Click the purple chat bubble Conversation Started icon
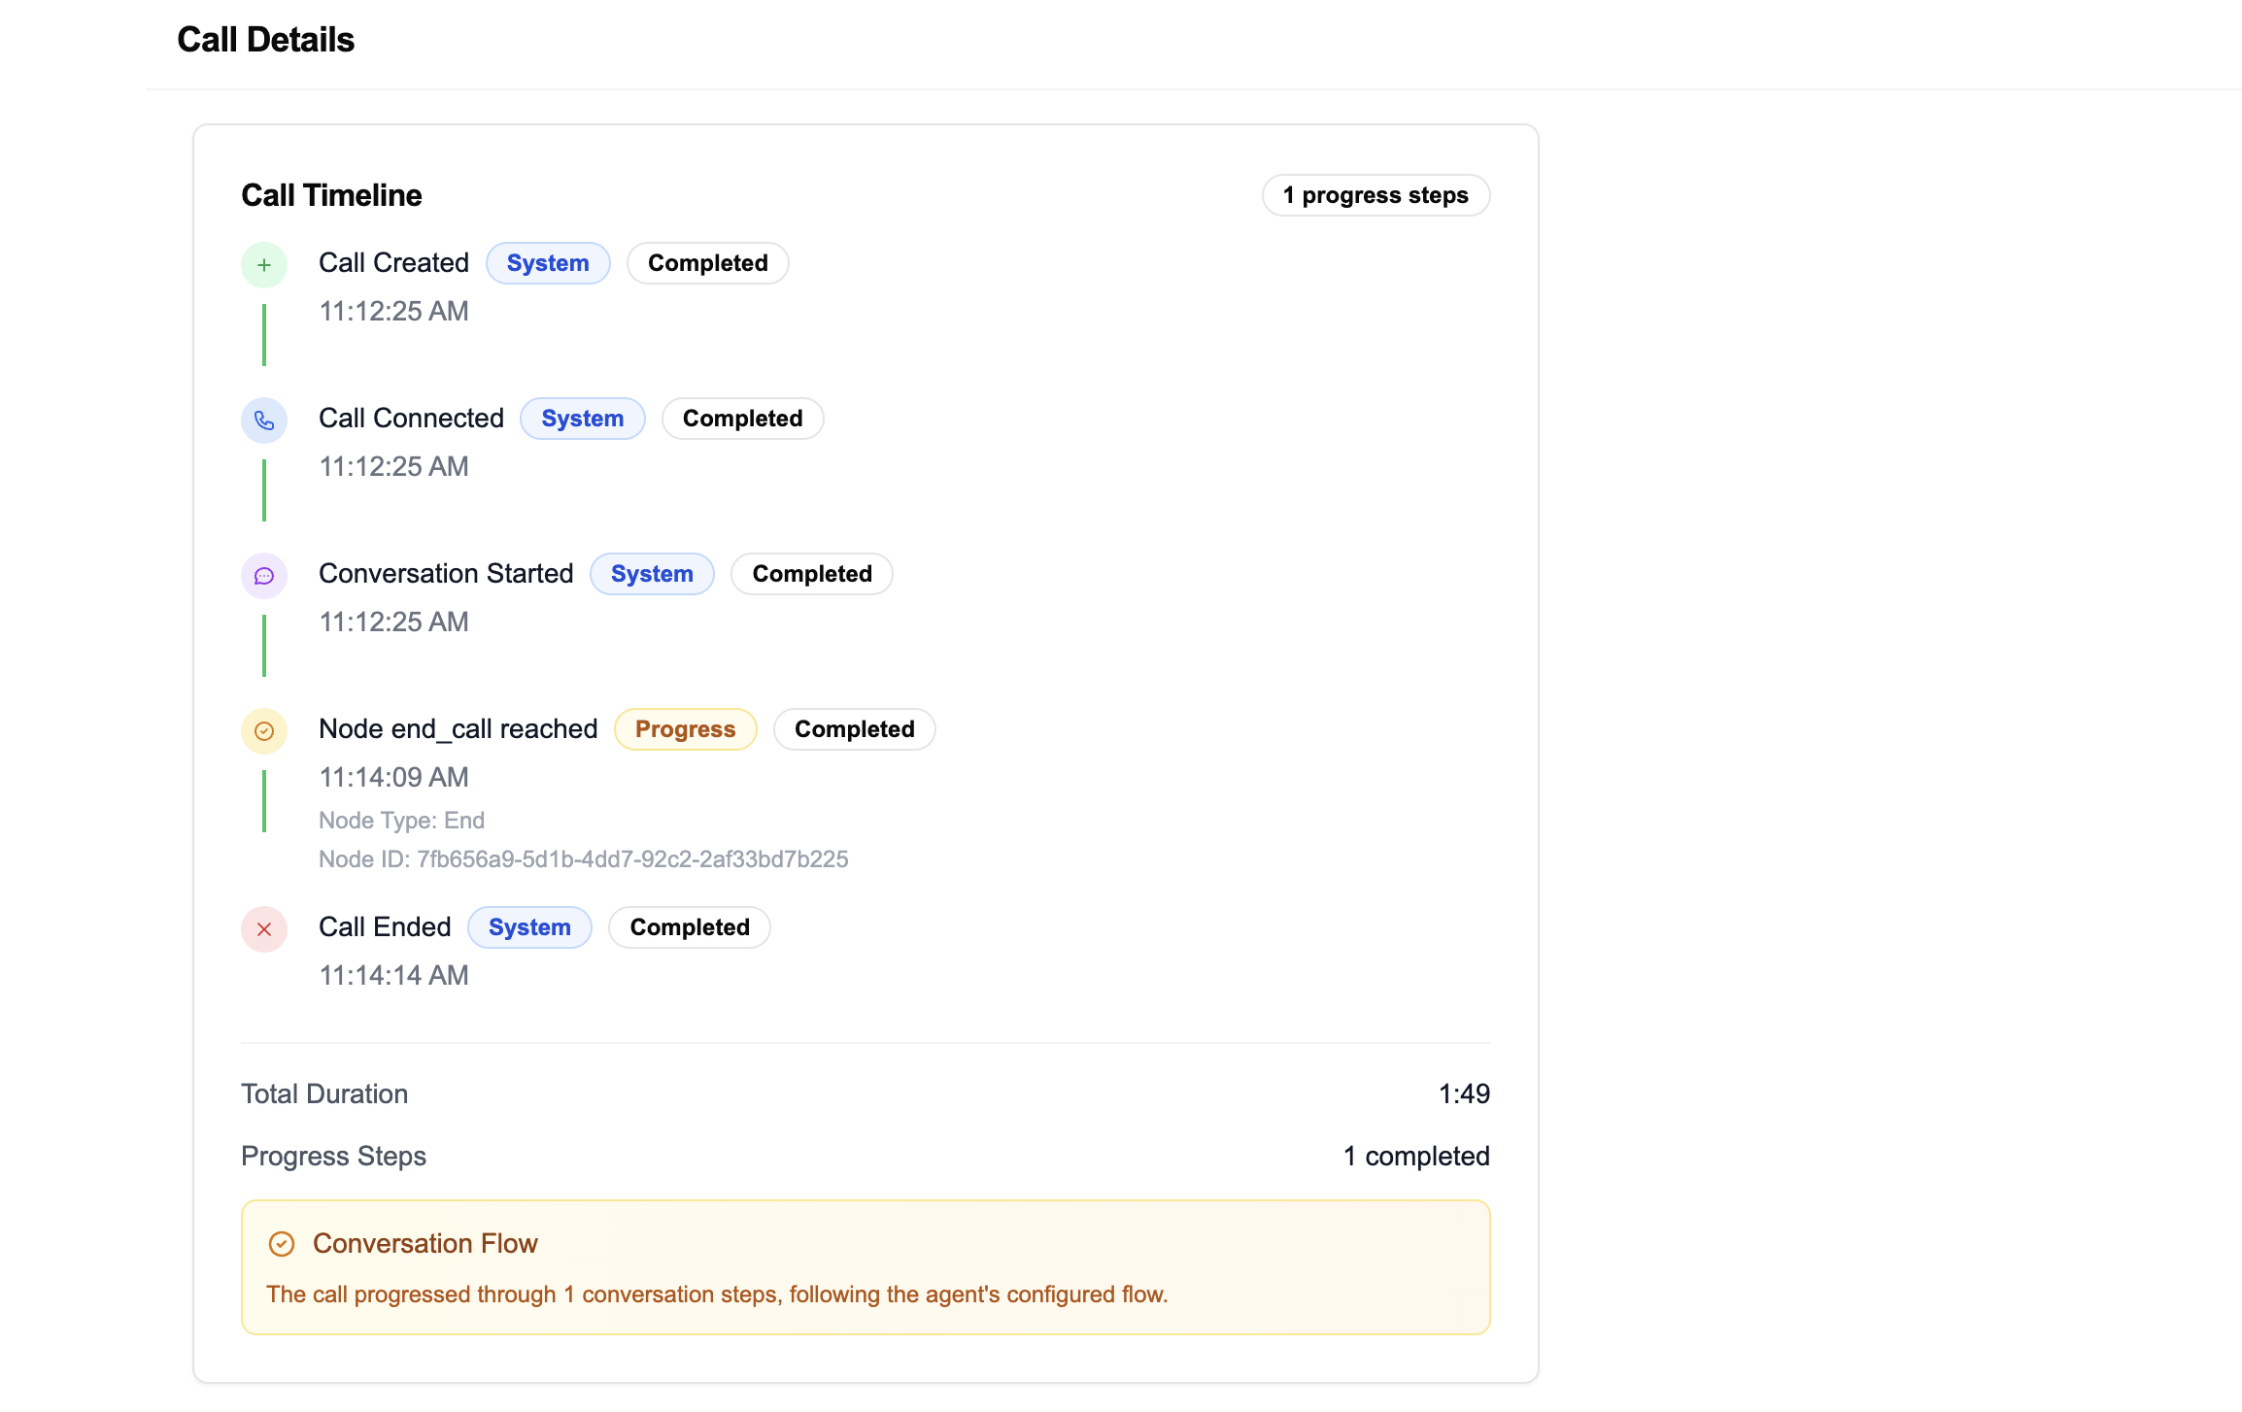The width and height of the screenshot is (2242, 1412). (263, 576)
